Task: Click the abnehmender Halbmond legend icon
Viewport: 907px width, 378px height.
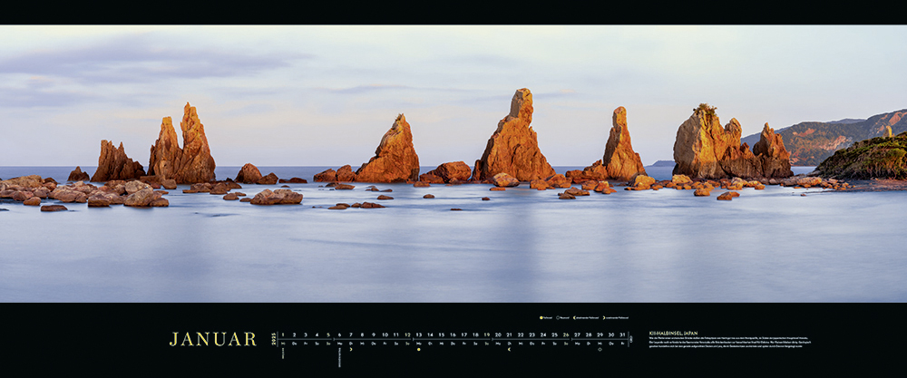Action: [575, 317]
